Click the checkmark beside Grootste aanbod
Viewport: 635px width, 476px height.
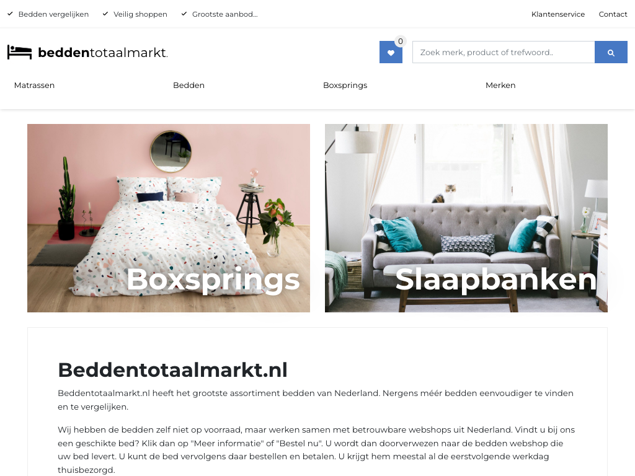[x=184, y=14]
